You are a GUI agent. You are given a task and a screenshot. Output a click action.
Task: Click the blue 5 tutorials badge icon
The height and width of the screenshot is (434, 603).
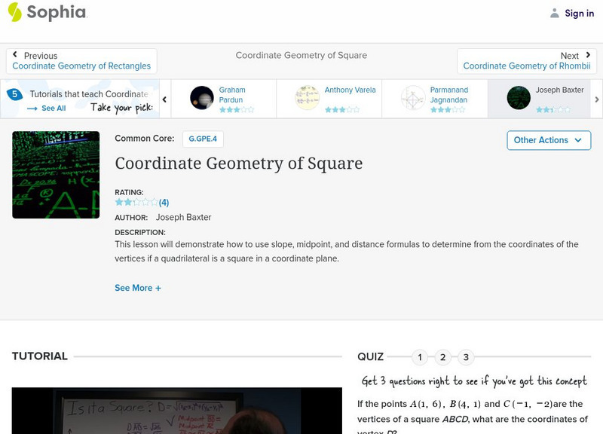coord(14,94)
